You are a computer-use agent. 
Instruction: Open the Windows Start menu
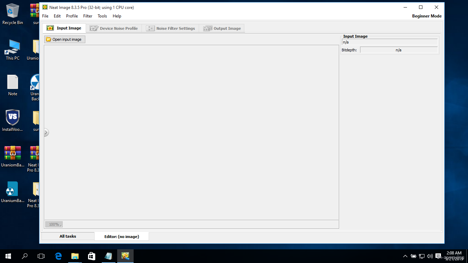(x=8, y=256)
